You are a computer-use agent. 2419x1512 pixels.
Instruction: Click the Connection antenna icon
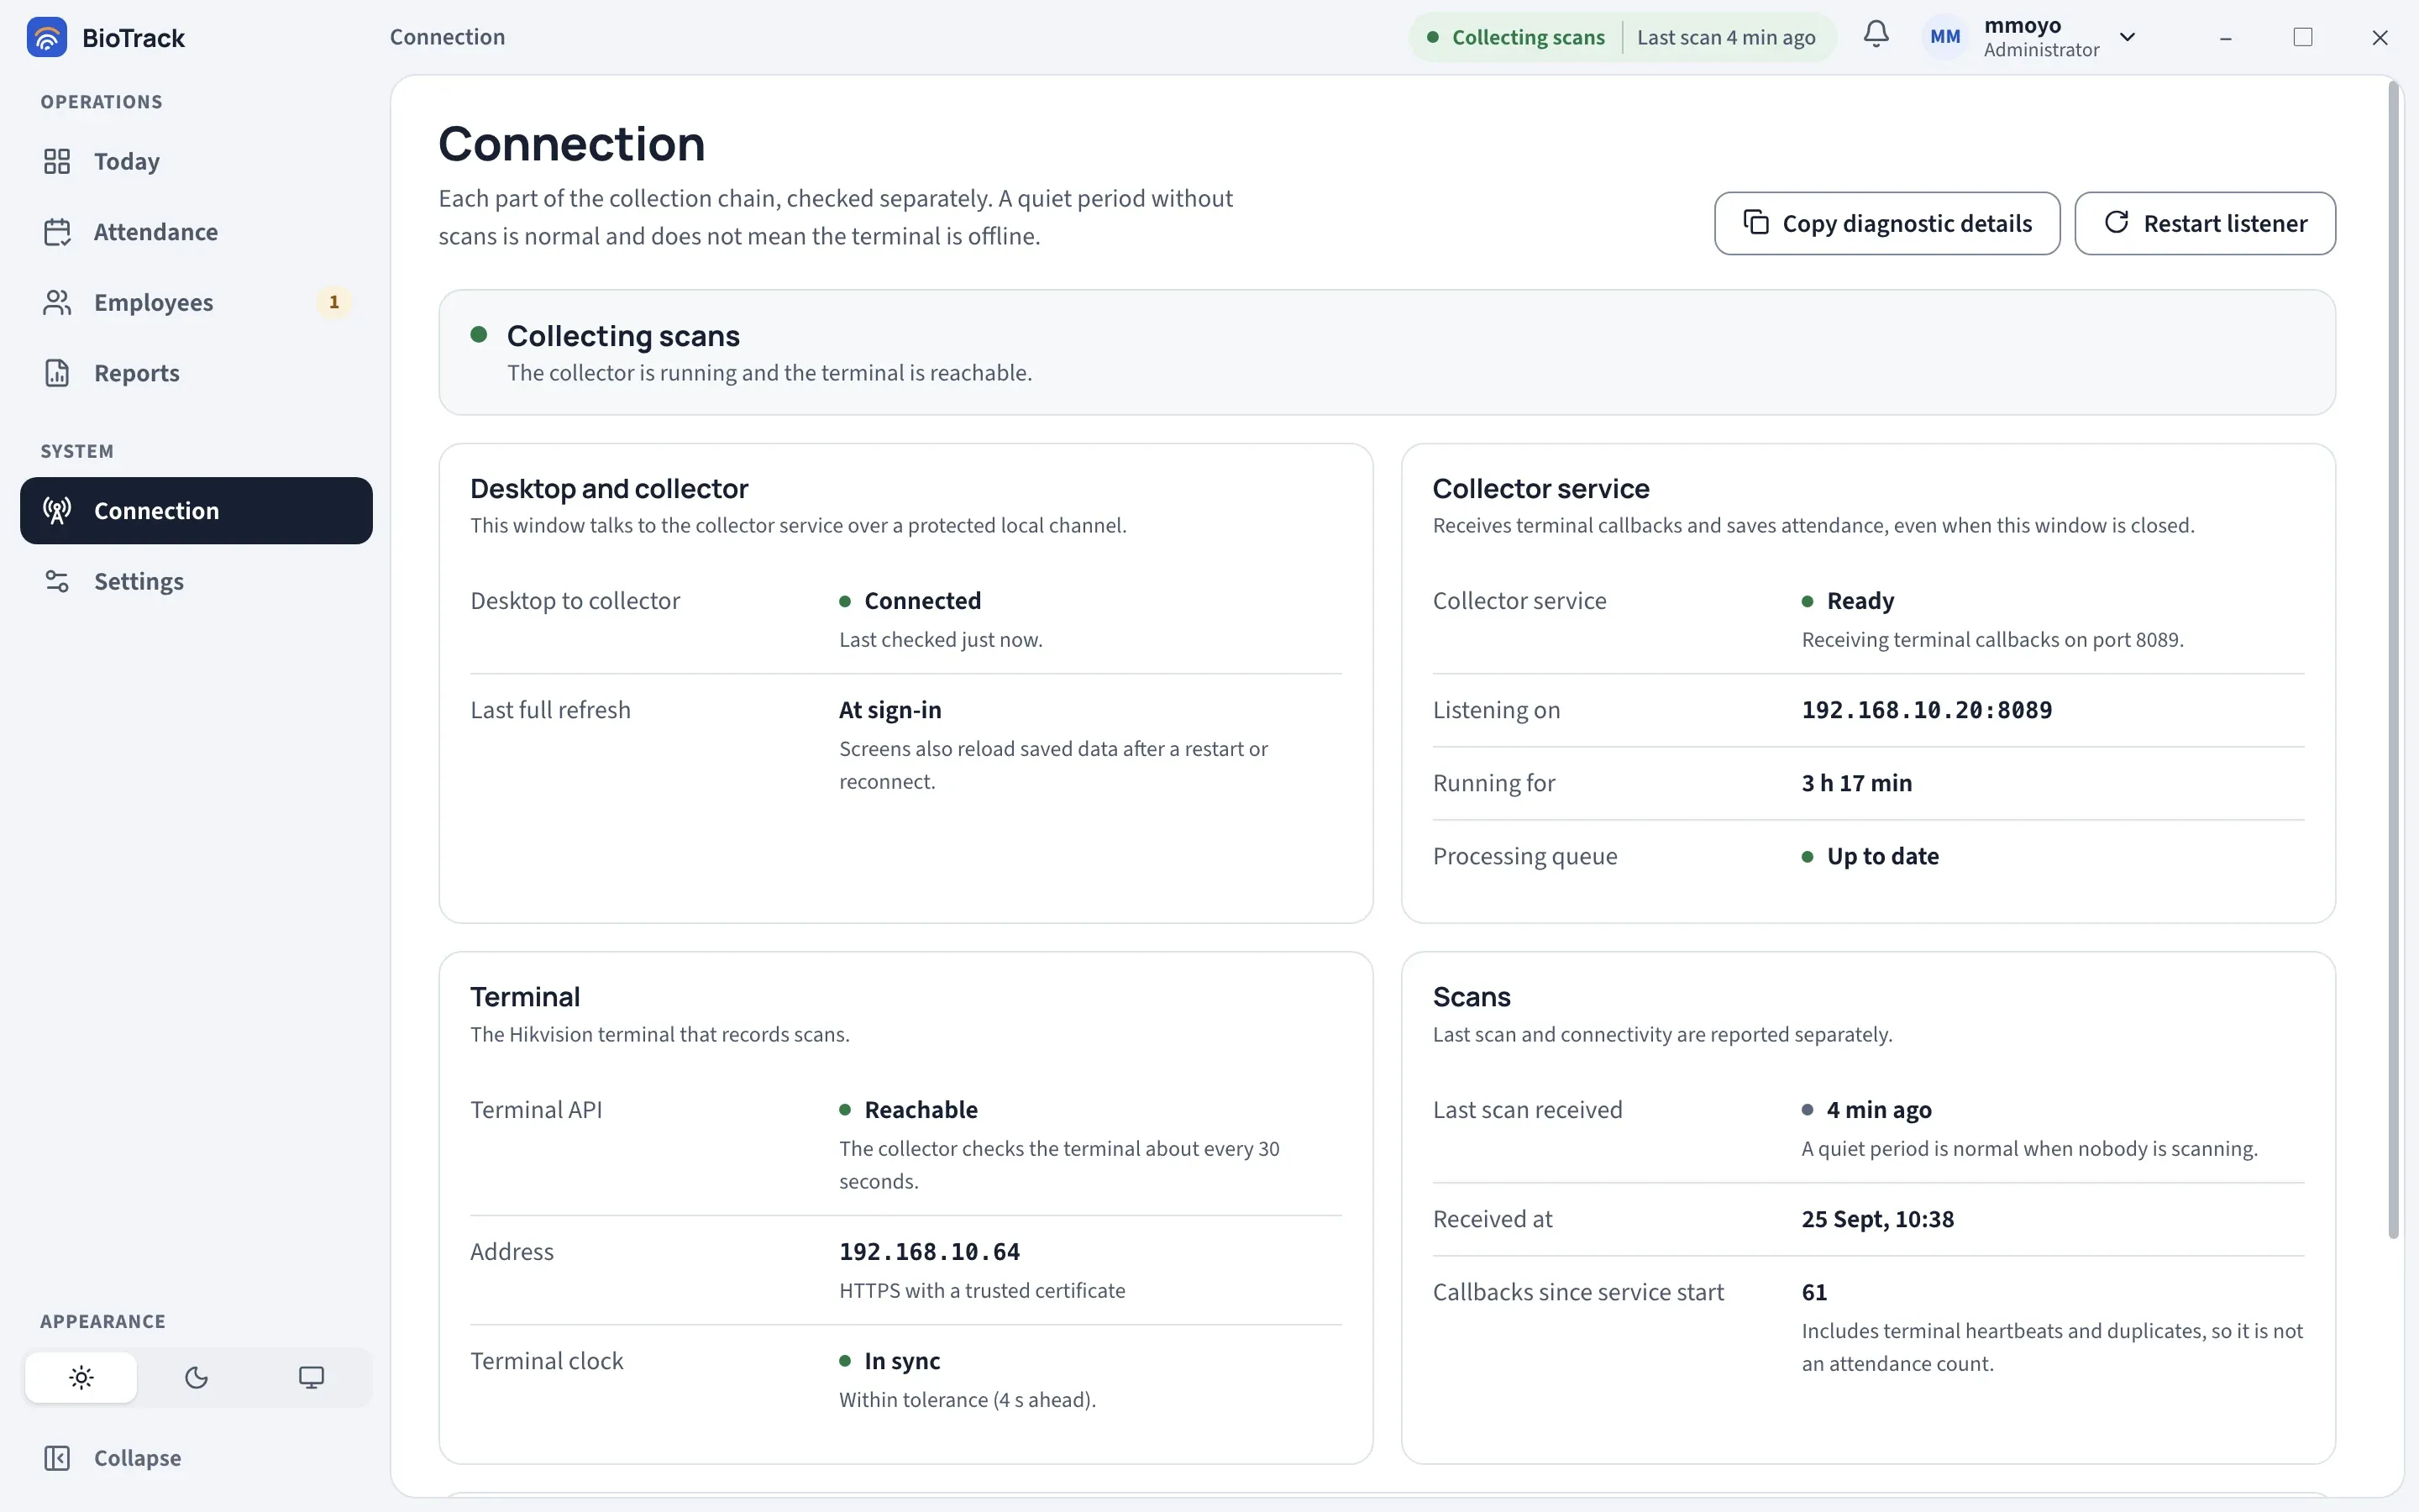(x=57, y=511)
